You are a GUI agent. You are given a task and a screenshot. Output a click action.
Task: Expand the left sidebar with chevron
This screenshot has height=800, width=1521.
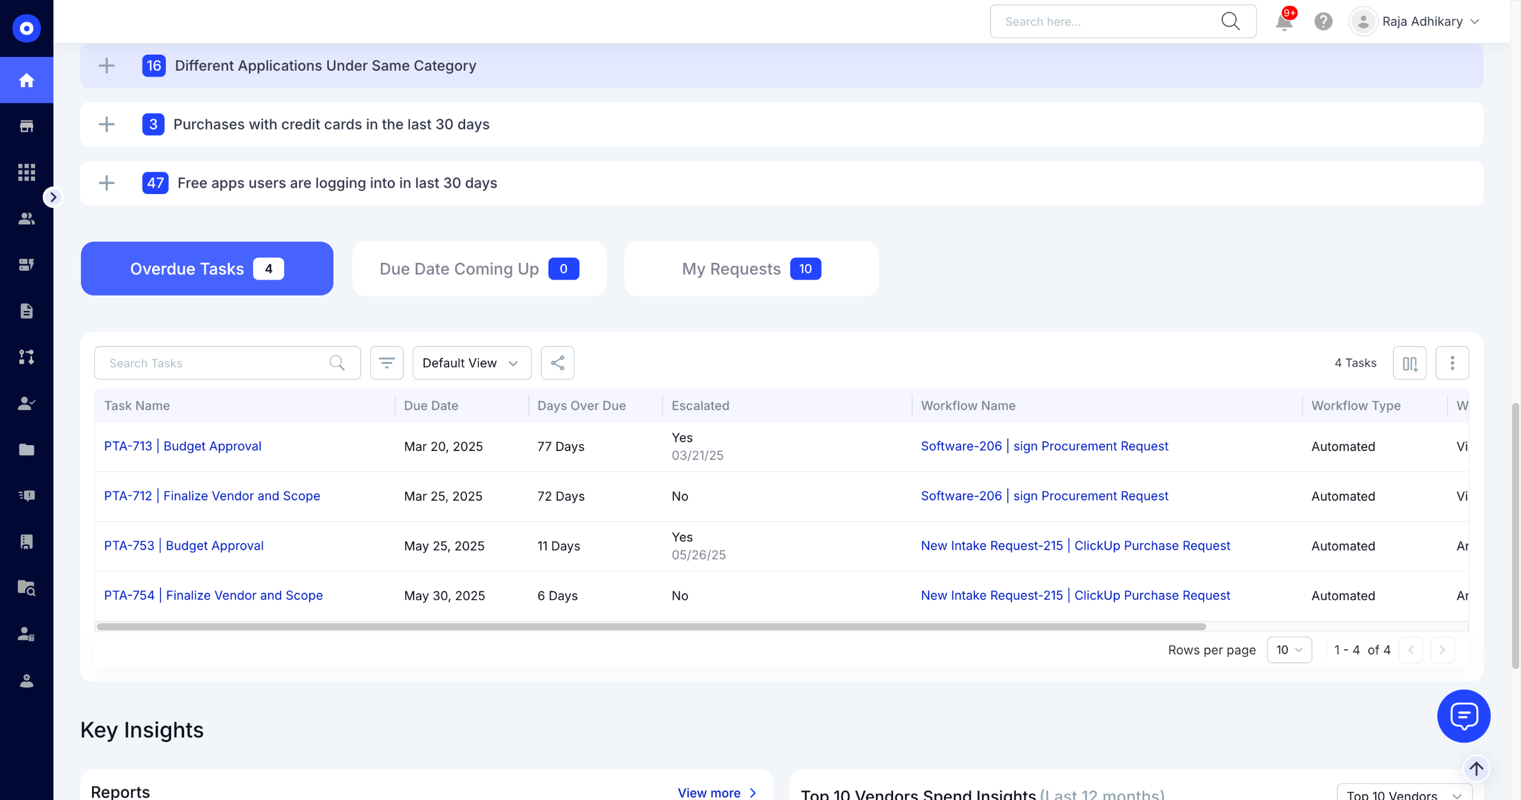53,197
